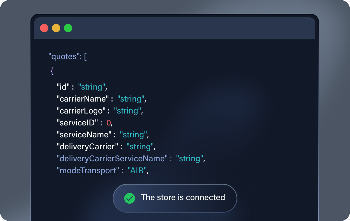This screenshot has height=221, width=350.
Task: Click the red close window dot
Action: (44, 28)
